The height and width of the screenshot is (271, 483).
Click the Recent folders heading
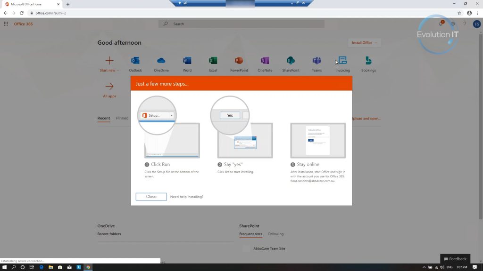[109, 234]
